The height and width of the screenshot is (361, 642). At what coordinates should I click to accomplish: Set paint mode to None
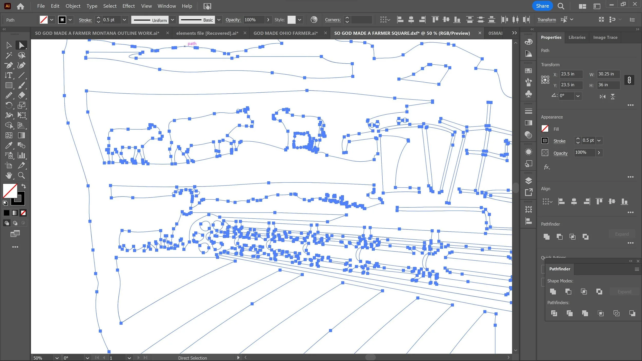[23, 213]
